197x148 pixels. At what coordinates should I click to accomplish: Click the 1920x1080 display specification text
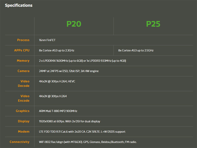click(x=70, y=121)
